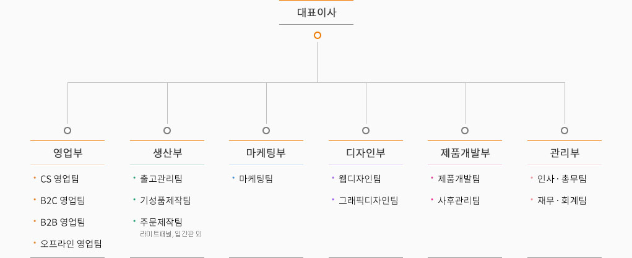This screenshot has width=632, height=258.
Task: Open the 영업부 department heading
Action: [x=67, y=153]
